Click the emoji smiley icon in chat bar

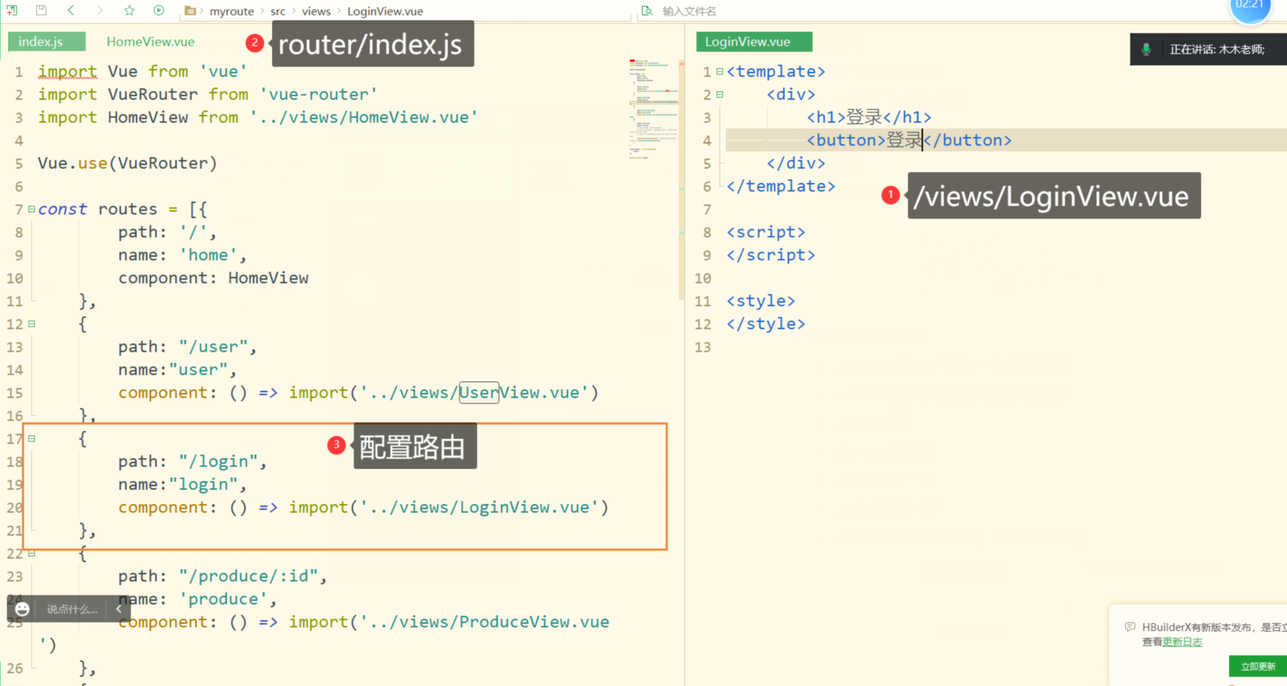pyautogui.click(x=22, y=609)
